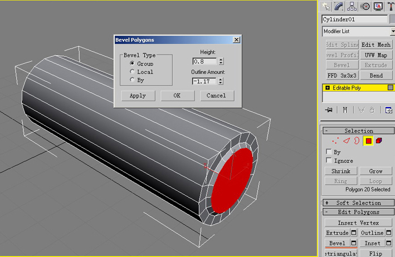The height and width of the screenshot is (257, 395).
Task: Open the Bevel settings box icon
Action: coord(354,243)
